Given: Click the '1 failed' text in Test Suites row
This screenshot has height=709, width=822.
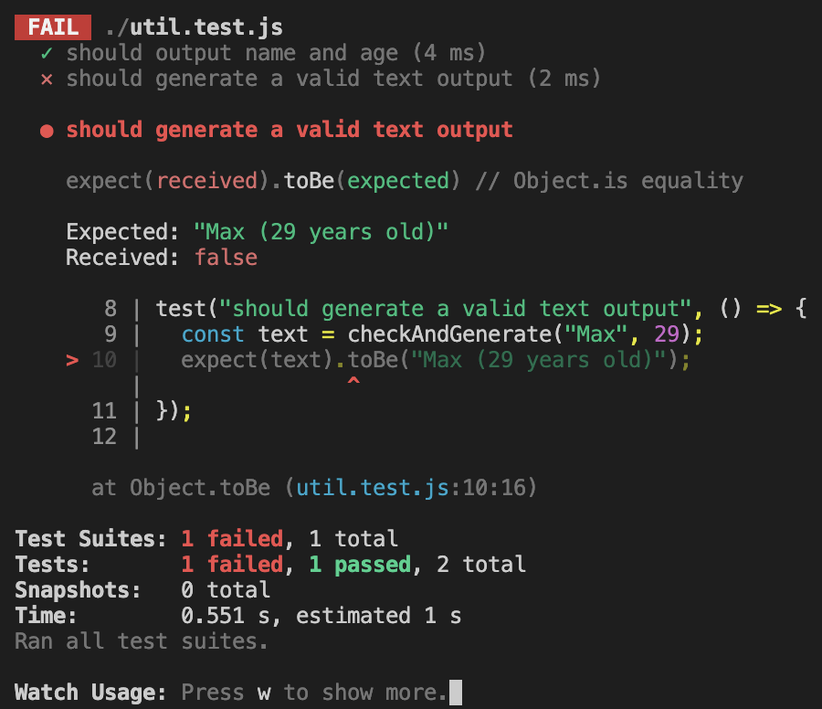Looking at the screenshot, I should (232, 539).
